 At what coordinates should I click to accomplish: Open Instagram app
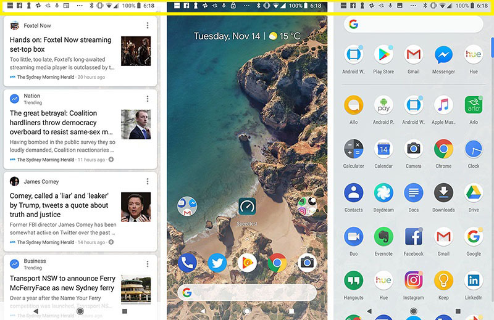point(413,281)
